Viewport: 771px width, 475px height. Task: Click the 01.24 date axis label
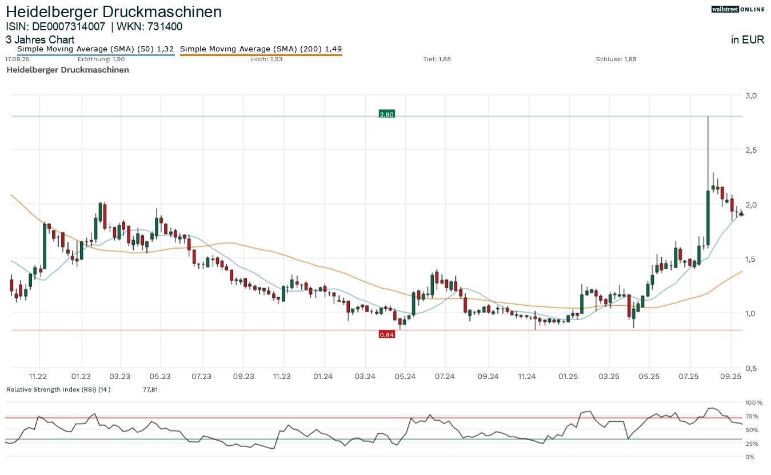click(323, 376)
